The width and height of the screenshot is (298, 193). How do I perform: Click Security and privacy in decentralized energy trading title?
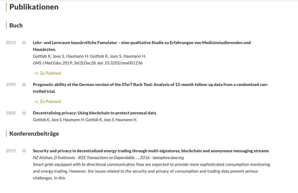[x=151, y=151]
